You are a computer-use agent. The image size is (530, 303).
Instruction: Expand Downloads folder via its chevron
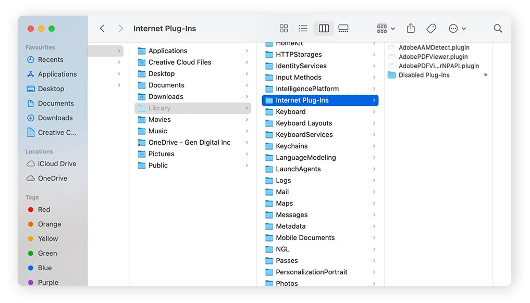[x=246, y=97]
